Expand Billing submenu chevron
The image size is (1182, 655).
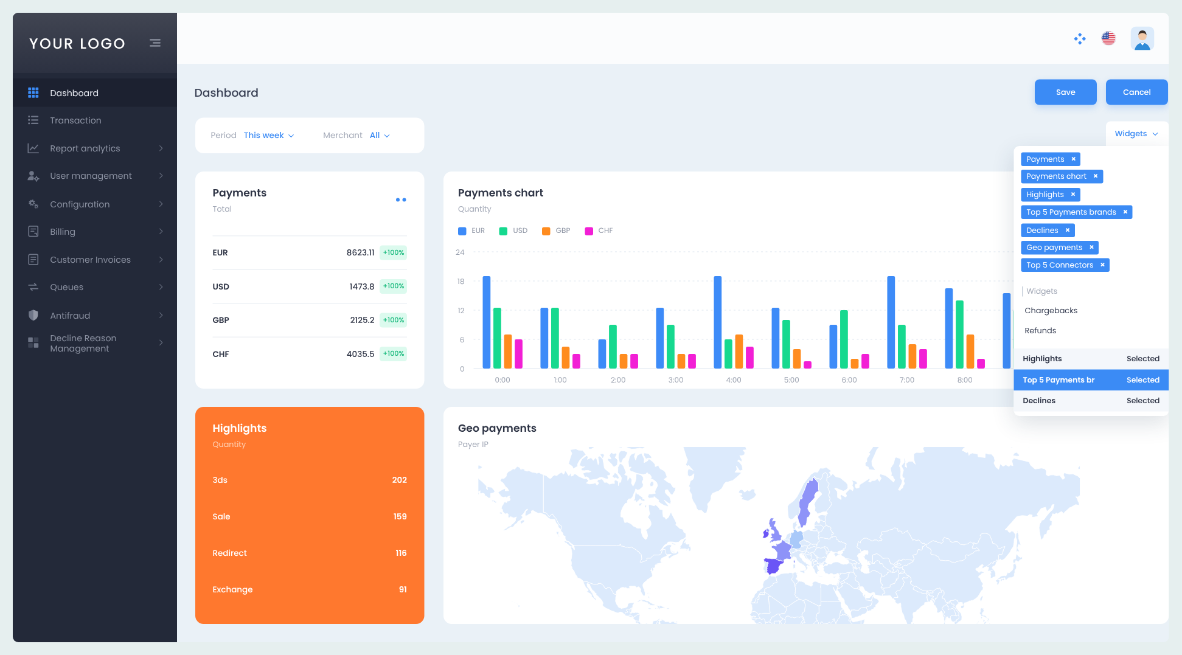coord(161,231)
